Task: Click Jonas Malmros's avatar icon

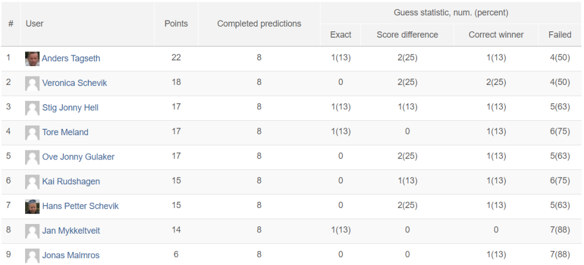Action: coord(33,255)
